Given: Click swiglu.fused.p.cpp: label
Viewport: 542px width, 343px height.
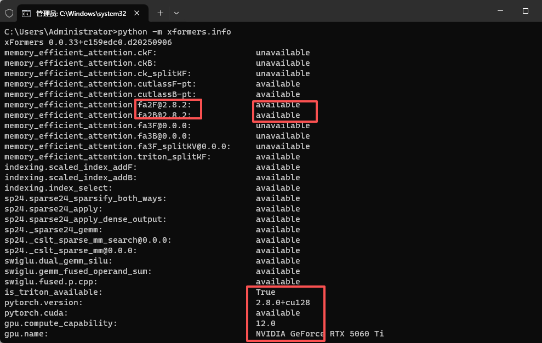Looking at the screenshot, I should coord(51,282).
